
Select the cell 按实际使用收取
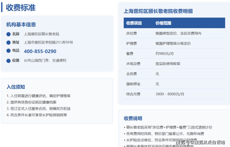(168, 64)
